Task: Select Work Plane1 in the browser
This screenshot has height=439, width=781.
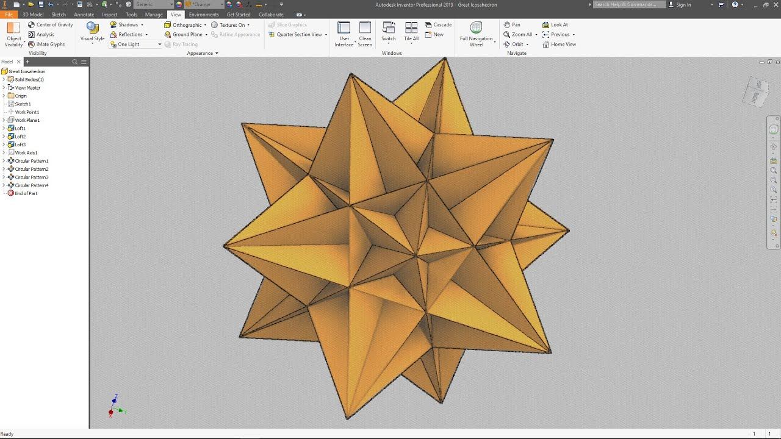Action: tap(24, 120)
